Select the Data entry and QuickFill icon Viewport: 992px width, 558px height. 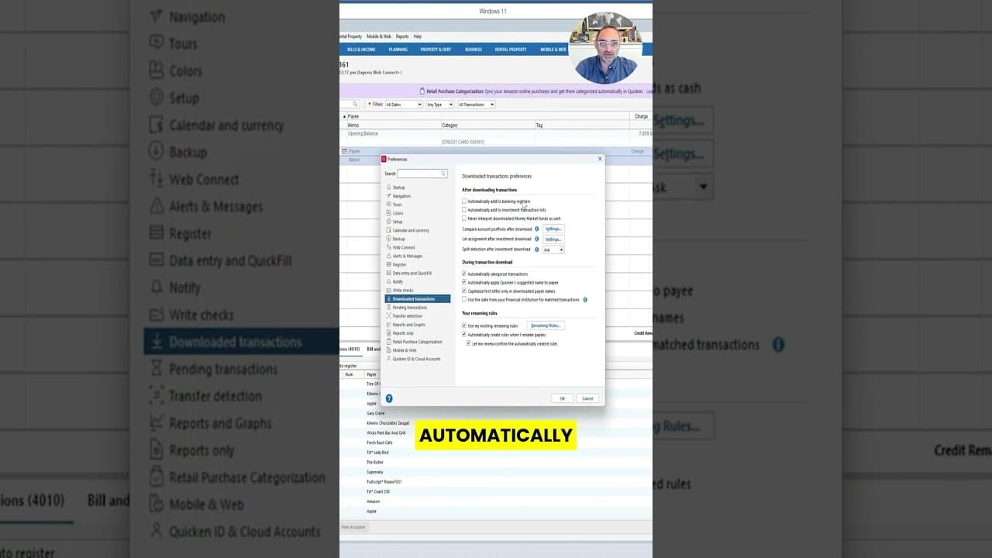pos(388,273)
